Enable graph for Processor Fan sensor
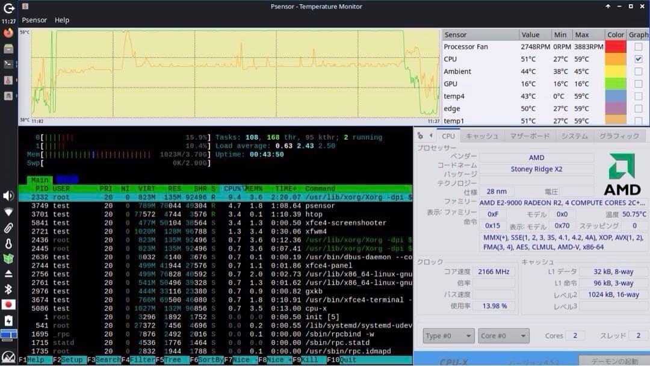 639,47
